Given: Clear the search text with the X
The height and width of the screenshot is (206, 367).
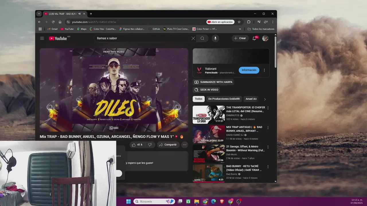Looking at the screenshot, I should pos(193,38).
